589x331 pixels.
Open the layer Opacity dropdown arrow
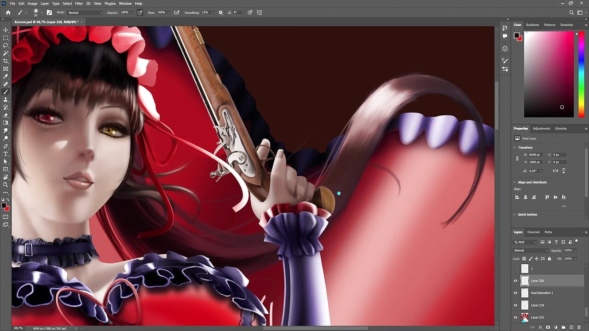pyautogui.click(x=575, y=251)
